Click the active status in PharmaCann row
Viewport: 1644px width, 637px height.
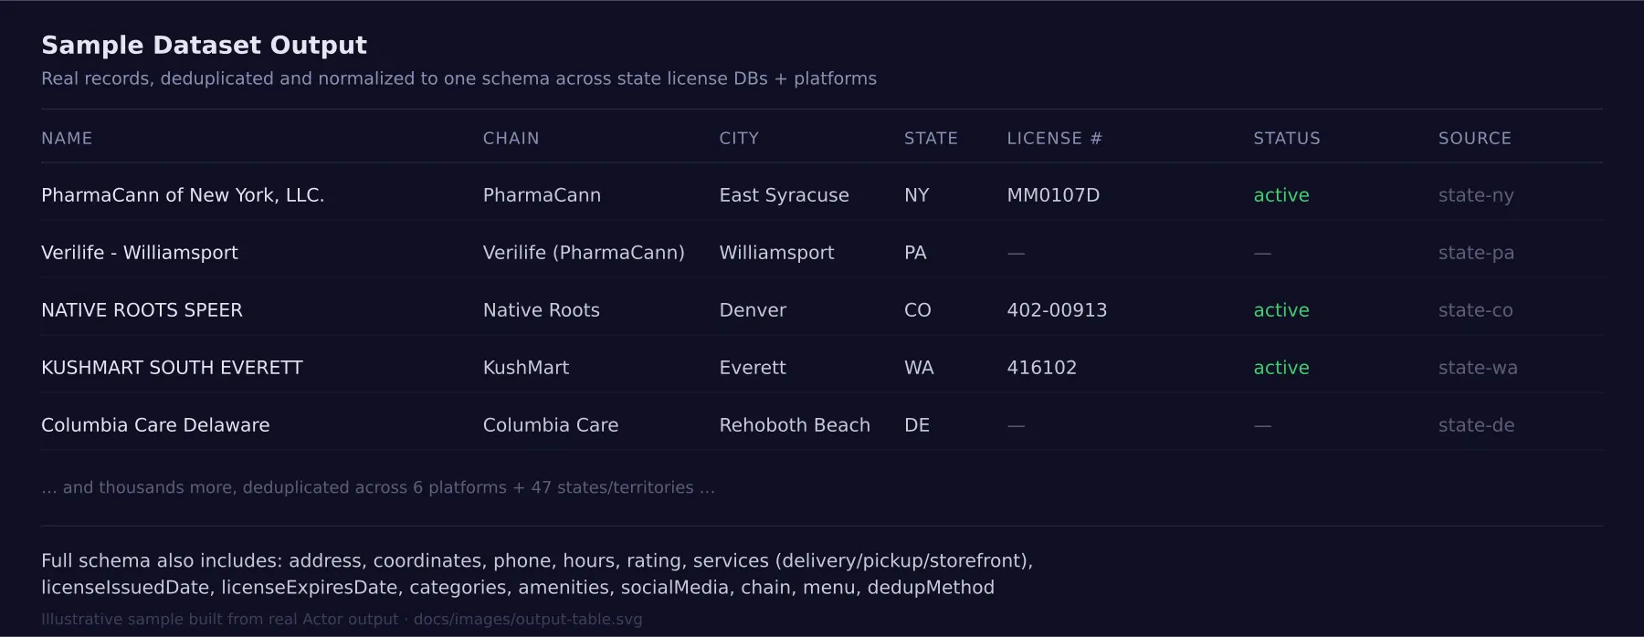click(1281, 195)
